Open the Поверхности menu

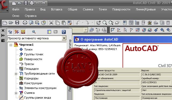(121, 9)
